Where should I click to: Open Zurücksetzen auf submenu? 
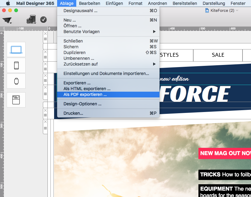pos(108,64)
